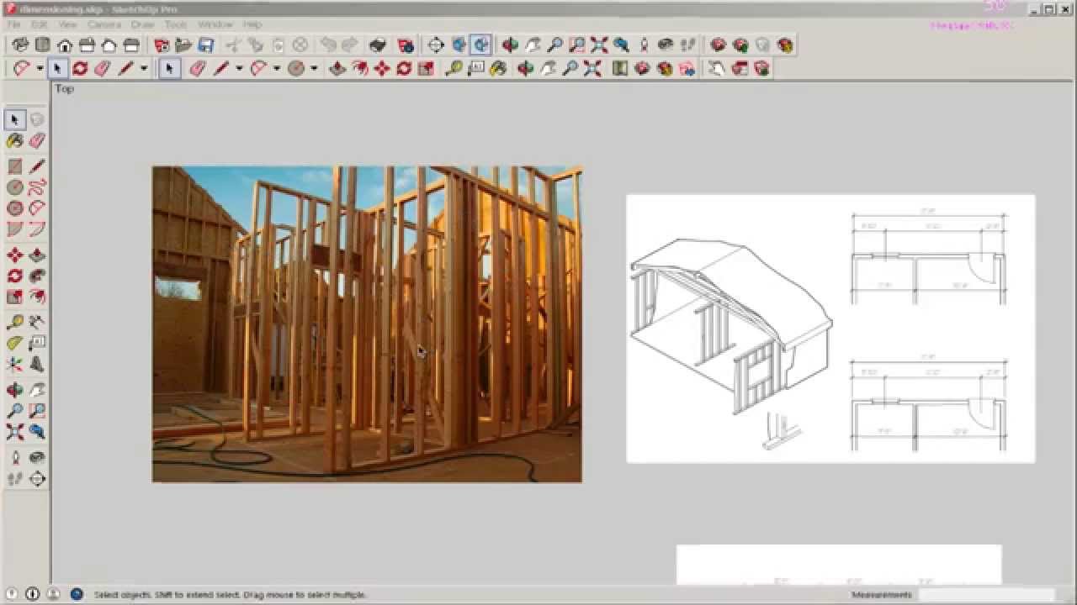The width and height of the screenshot is (1077, 605).
Task: Click the blue help icon in status bar
Action: point(77,594)
